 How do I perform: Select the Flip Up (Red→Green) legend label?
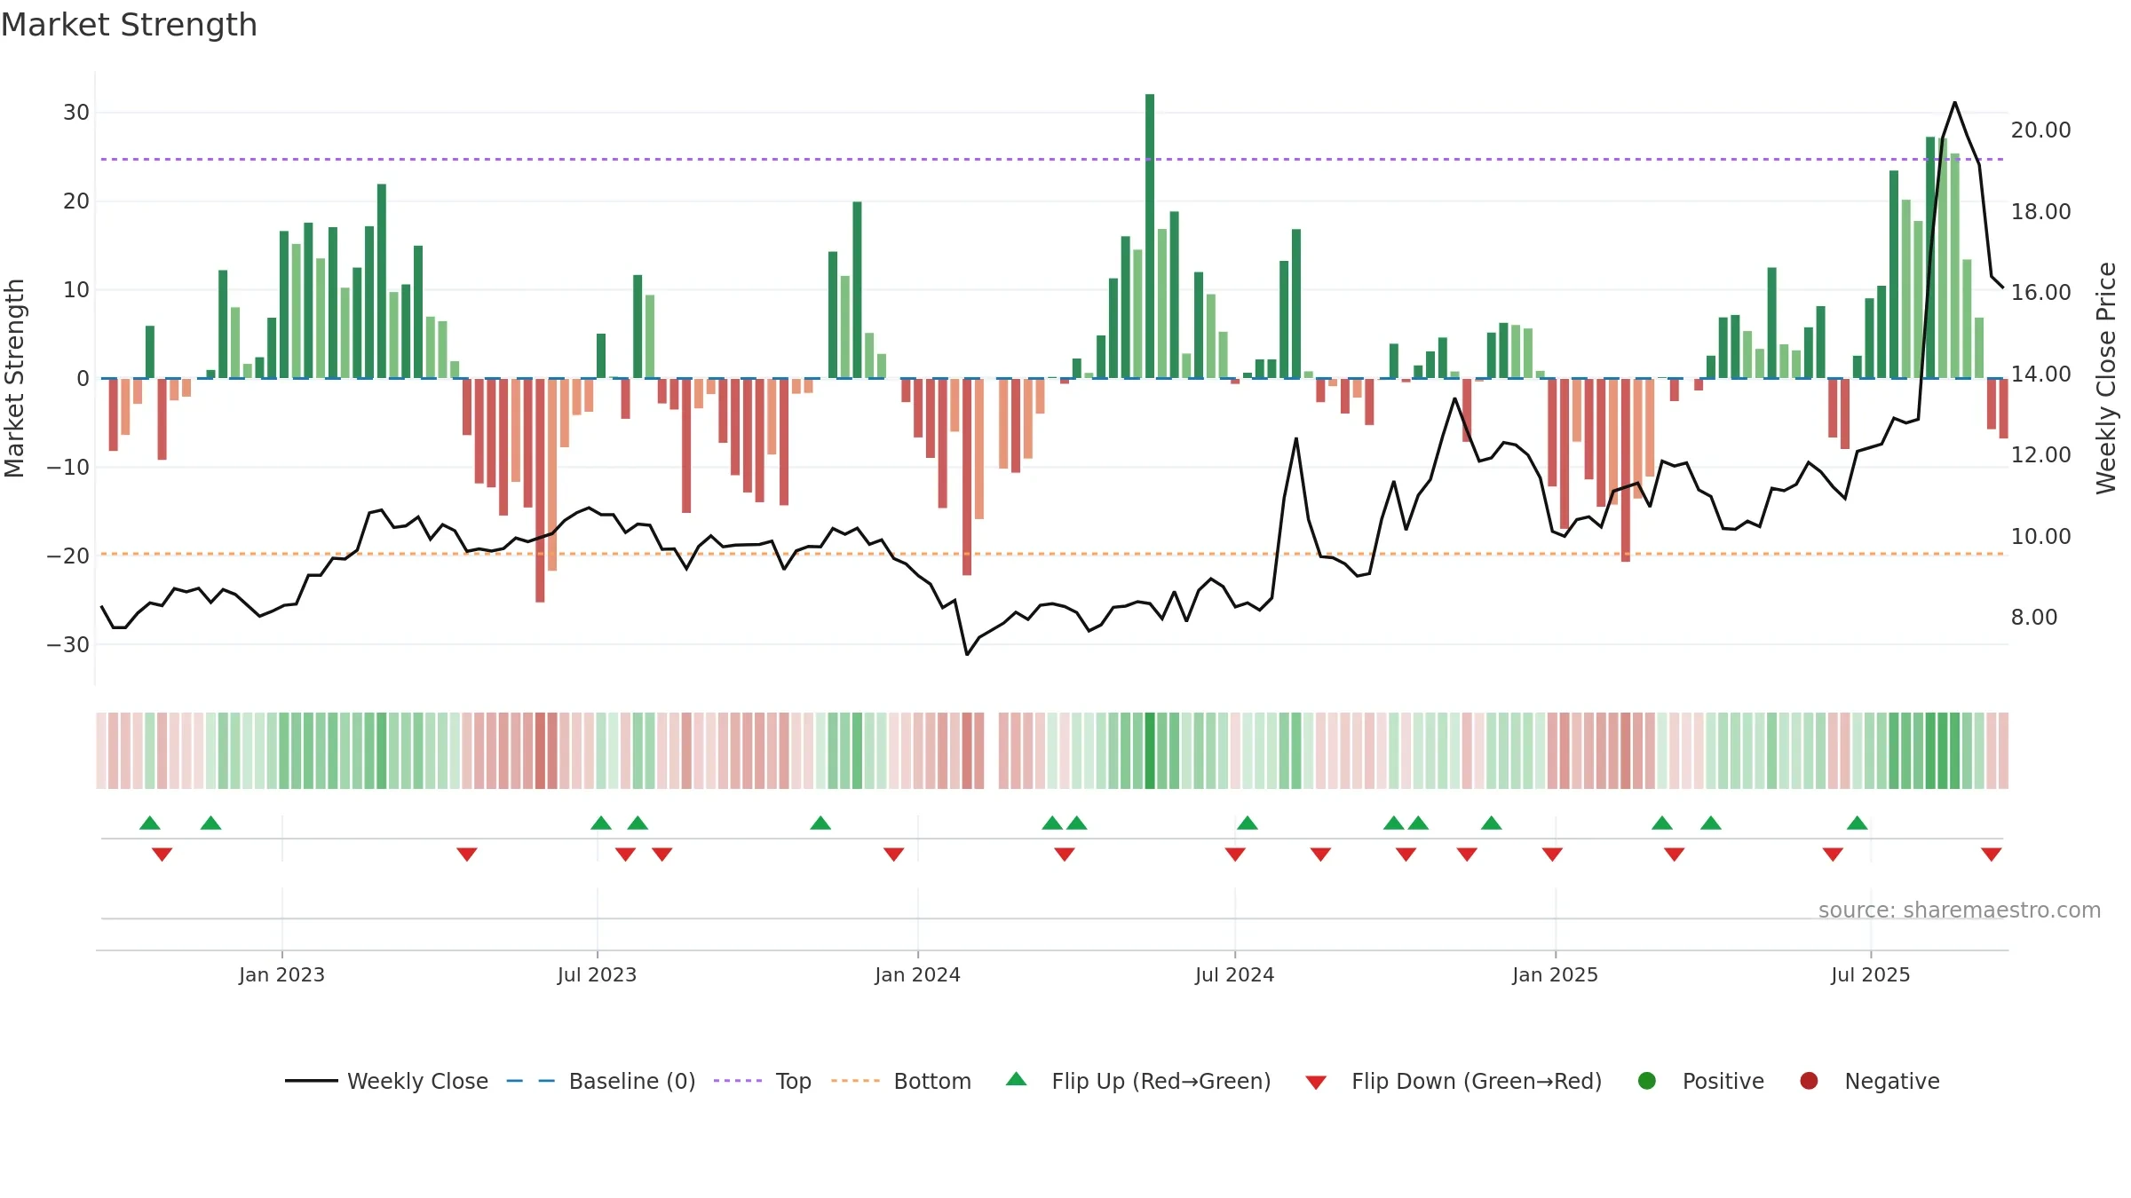pyautogui.click(x=1161, y=1081)
